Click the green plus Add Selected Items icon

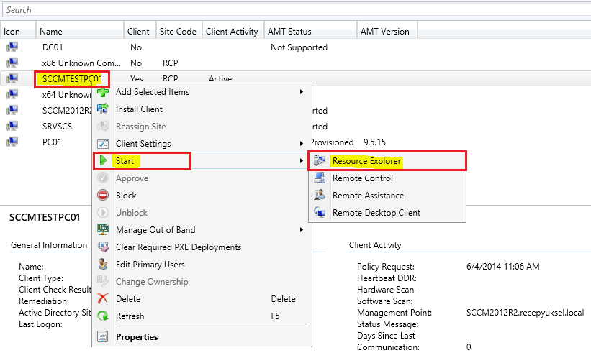pos(103,92)
